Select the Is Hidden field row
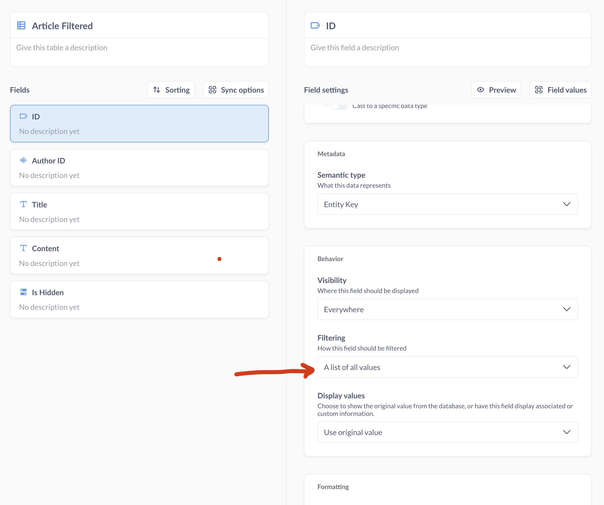Screen dimensions: 604x505 [139, 299]
